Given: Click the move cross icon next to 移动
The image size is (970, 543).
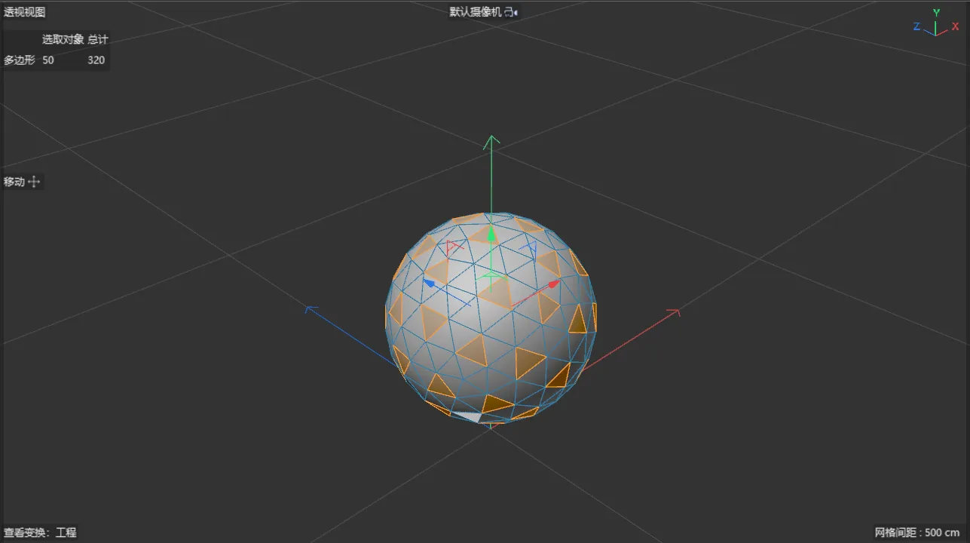Looking at the screenshot, I should tap(34, 182).
